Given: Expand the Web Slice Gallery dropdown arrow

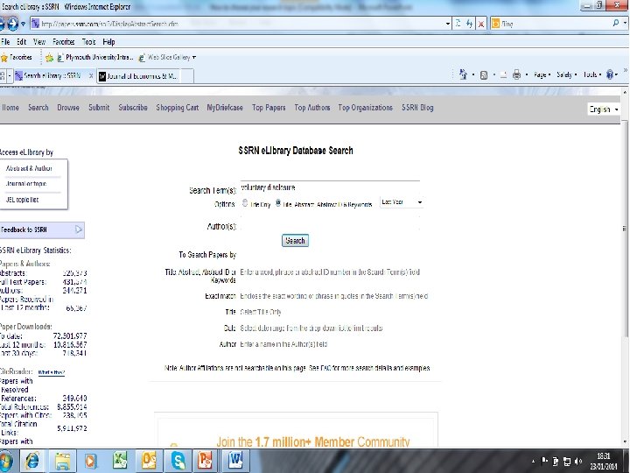Looking at the screenshot, I should (194, 58).
